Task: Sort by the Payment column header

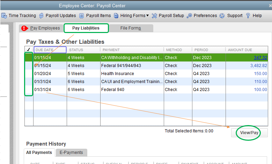Action: point(132,50)
